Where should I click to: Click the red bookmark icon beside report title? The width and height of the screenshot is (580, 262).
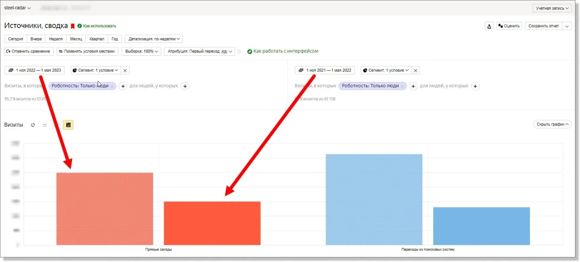pyautogui.click(x=72, y=26)
